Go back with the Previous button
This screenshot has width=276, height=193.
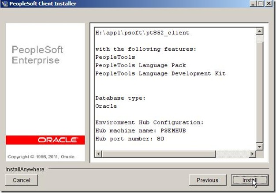(207, 180)
